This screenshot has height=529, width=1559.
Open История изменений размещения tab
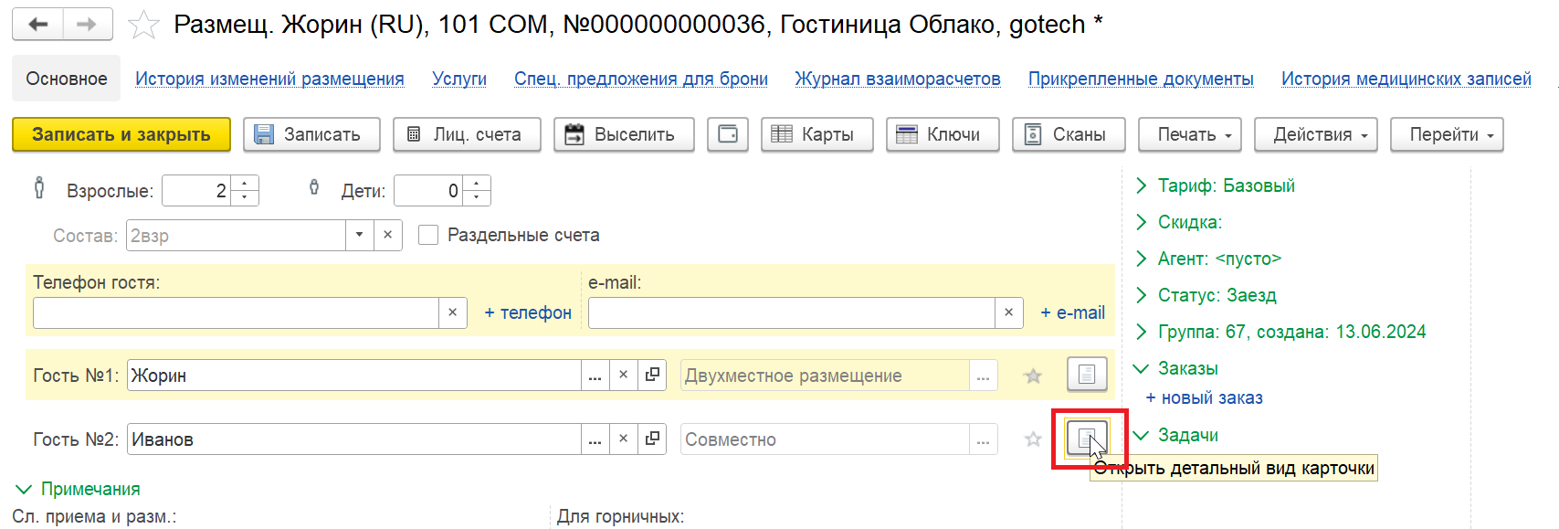[x=269, y=79]
